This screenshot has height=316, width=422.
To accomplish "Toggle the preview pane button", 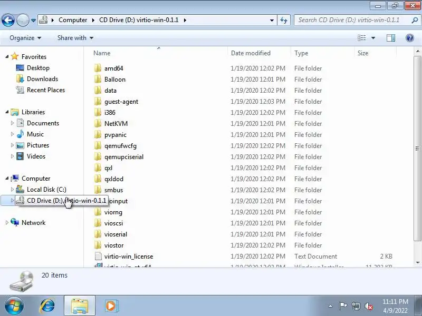I will click(391, 38).
